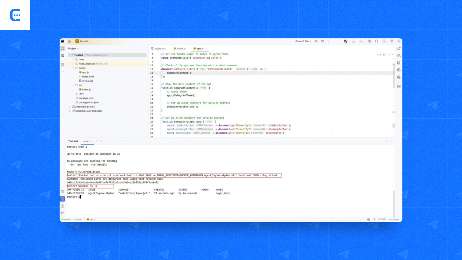Image resolution: width=462 pixels, height=260 pixels.
Task: Open the Project tool window folder icon
Action: (62, 49)
